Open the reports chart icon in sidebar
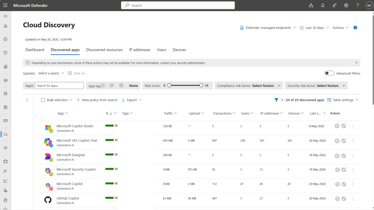The image size is (374, 210). (x=5, y=181)
